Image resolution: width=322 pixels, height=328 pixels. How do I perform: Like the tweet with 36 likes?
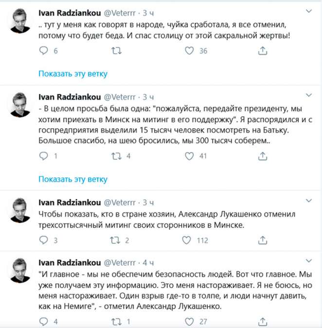[190, 51]
